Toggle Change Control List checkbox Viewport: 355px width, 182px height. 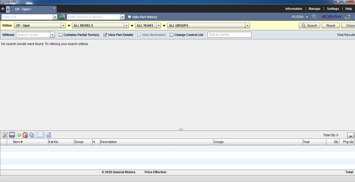point(171,35)
